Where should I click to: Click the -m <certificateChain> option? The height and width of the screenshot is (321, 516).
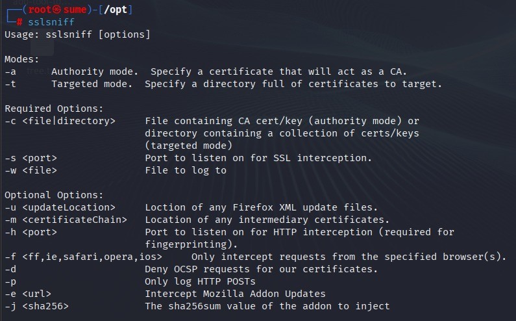[66, 220]
